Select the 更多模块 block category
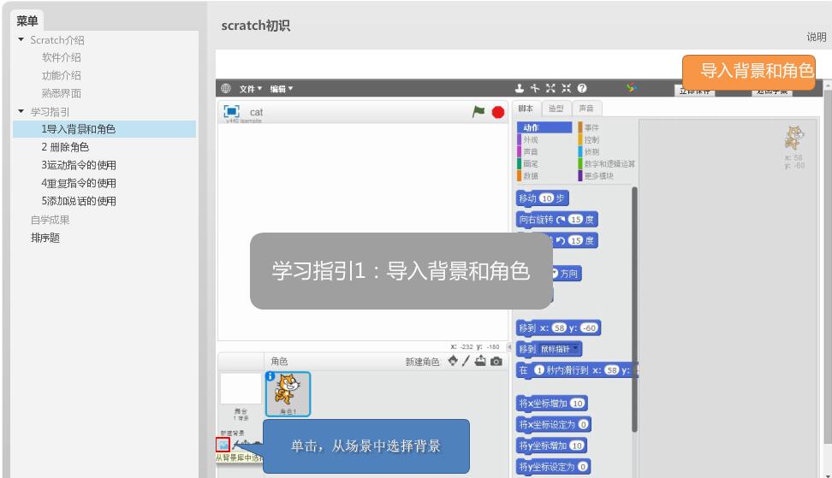The width and height of the screenshot is (832, 478). pos(597,176)
